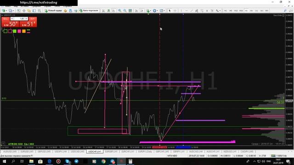Switch to M15 timeframe
This screenshot has height=165, width=294.
tap(236, 11)
